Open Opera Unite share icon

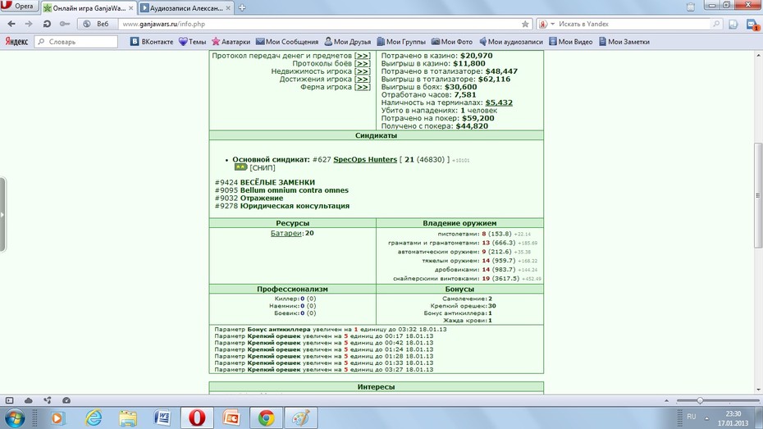point(48,400)
